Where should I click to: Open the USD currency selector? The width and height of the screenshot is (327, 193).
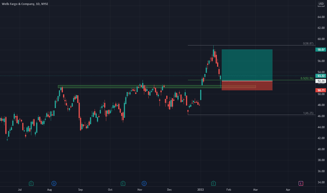click(x=321, y=4)
